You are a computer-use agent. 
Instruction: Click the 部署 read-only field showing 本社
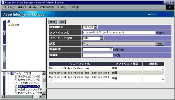click(119, 44)
